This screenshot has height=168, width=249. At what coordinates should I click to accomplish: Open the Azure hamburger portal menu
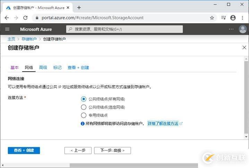(7, 29)
